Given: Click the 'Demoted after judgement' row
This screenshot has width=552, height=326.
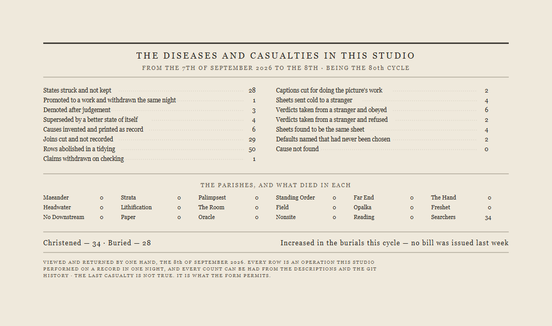Looking at the screenshot, I should click(x=149, y=110).
